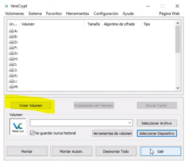Click the drive list scrollbar thumb
This screenshot has height=162, width=186.
pyautogui.click(x=178, y=39)
